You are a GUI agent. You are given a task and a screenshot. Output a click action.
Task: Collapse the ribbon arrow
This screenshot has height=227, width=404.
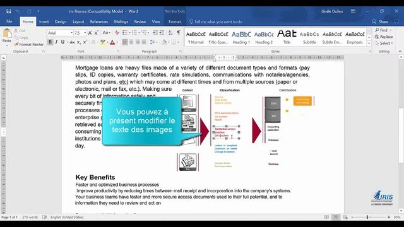400,52
